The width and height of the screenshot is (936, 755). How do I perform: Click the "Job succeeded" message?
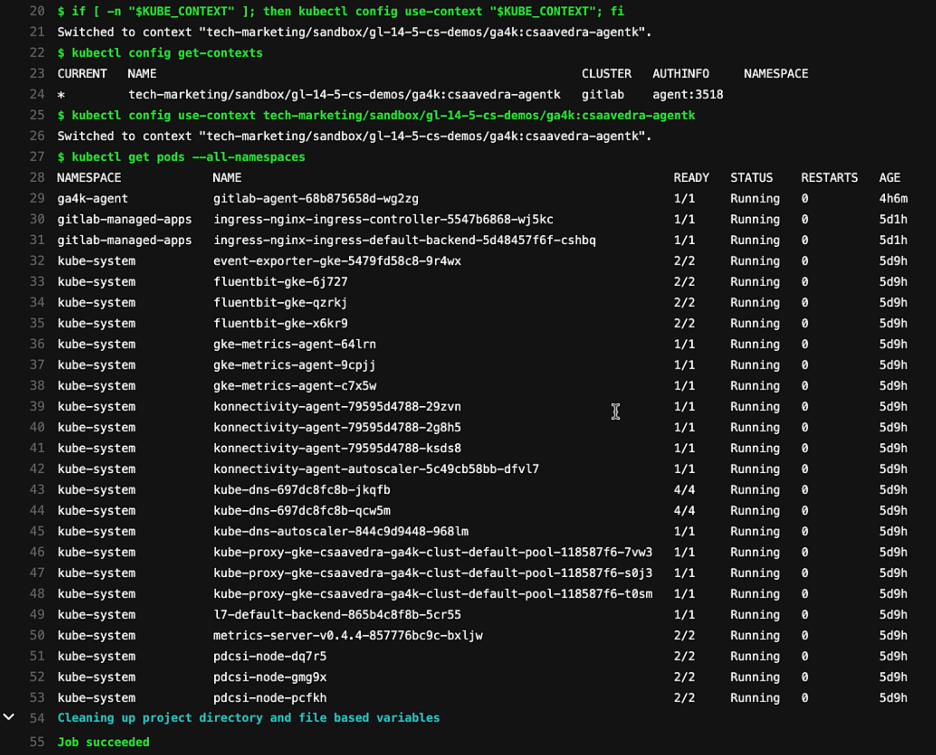(x=103, y=742)
